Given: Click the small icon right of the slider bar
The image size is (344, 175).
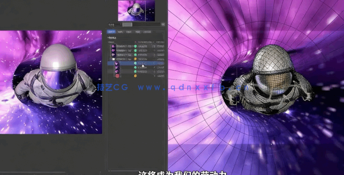Looking at the screenshot, I should pyautogui.click(x=163, y=24).
